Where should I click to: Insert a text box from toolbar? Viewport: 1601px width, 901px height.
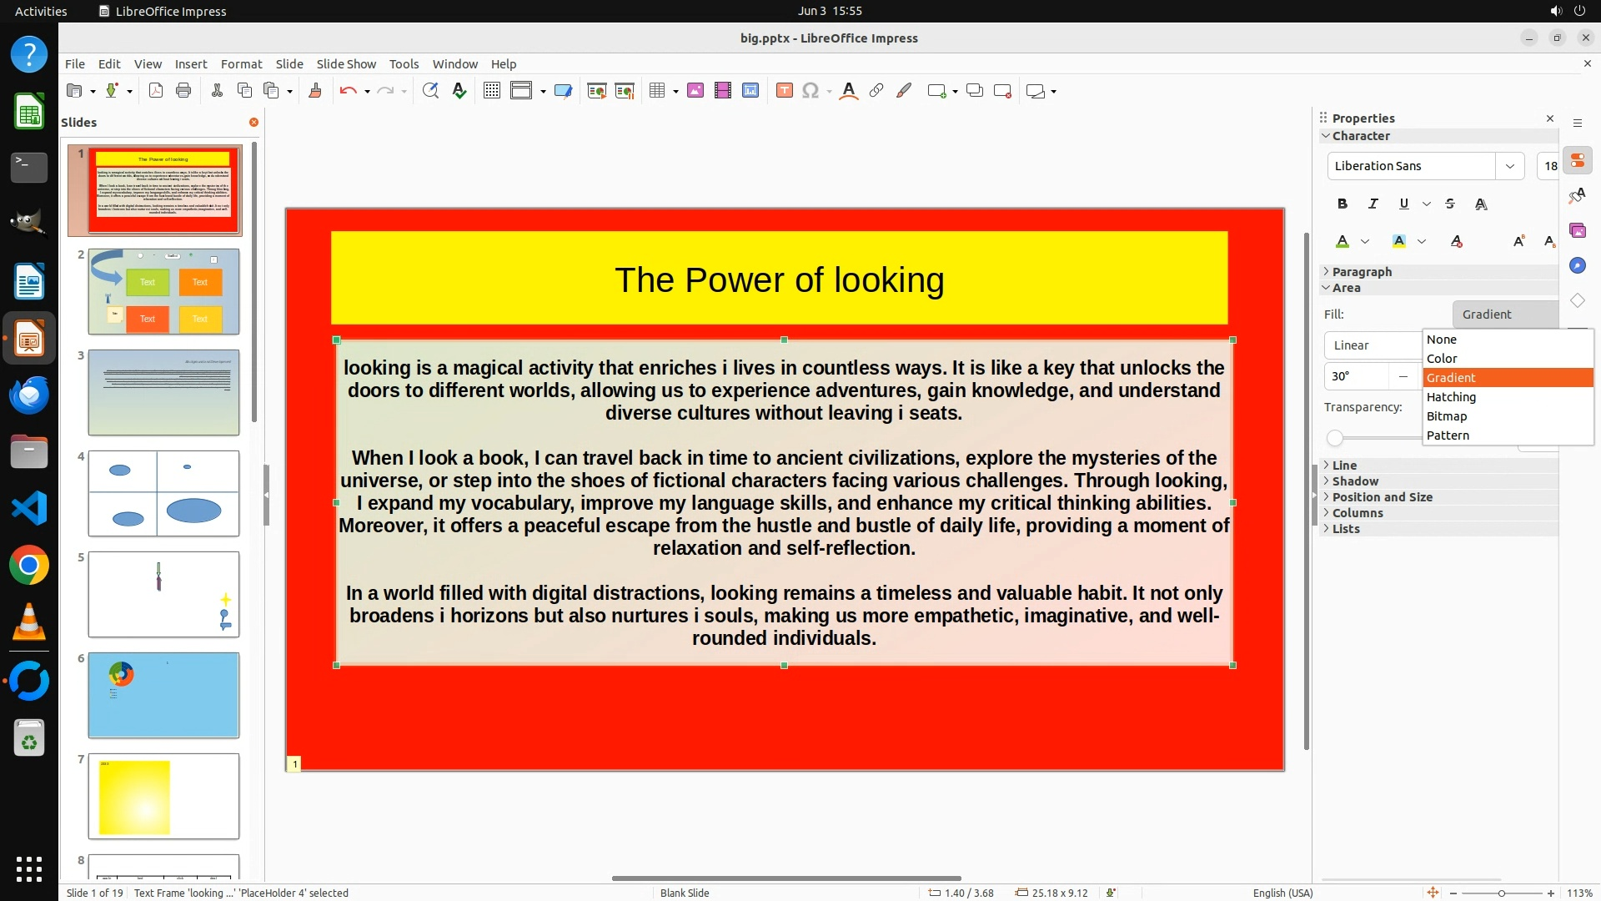(784, 91)
